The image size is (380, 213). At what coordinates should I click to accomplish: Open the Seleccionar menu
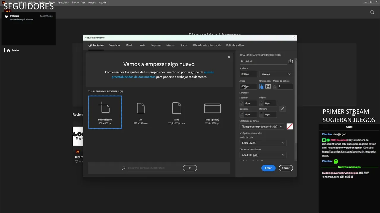click(x=63, y=2)
